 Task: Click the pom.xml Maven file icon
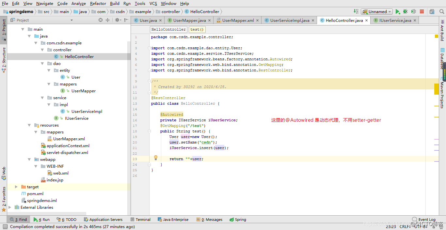24,193
